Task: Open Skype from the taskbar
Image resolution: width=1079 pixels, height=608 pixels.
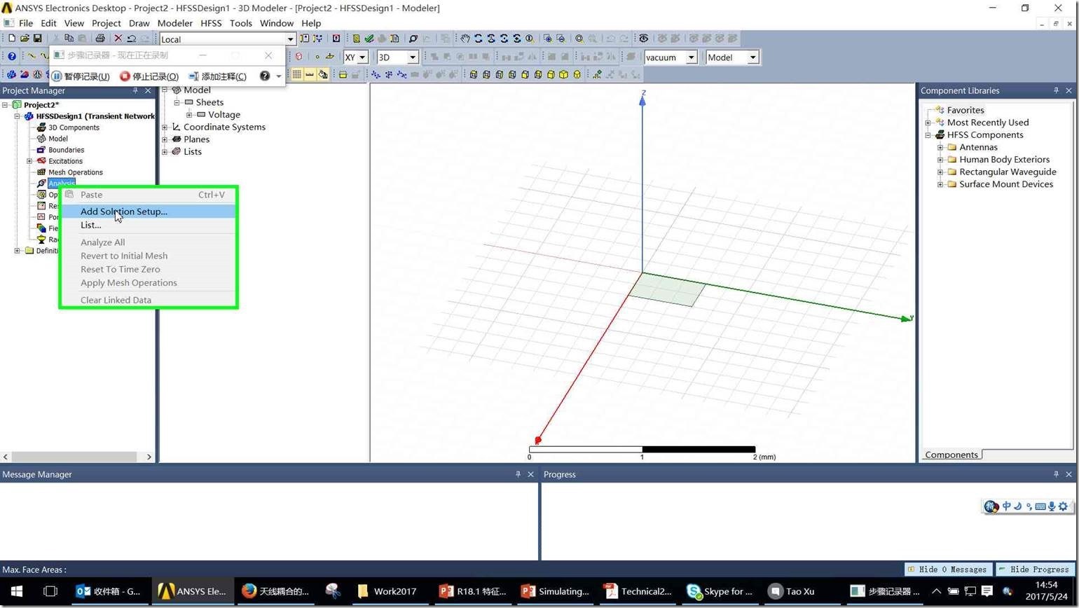Action: click(x=720, y=591)
